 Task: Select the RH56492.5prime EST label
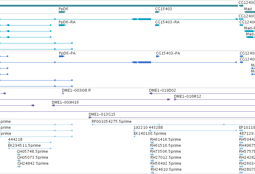click(x=166, y=164)
